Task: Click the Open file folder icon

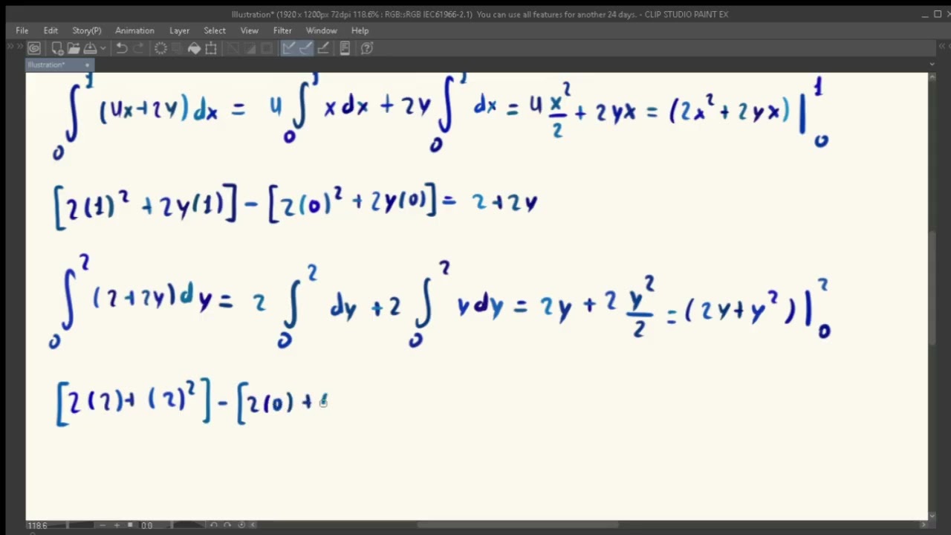Action: [x=74, y=48]
